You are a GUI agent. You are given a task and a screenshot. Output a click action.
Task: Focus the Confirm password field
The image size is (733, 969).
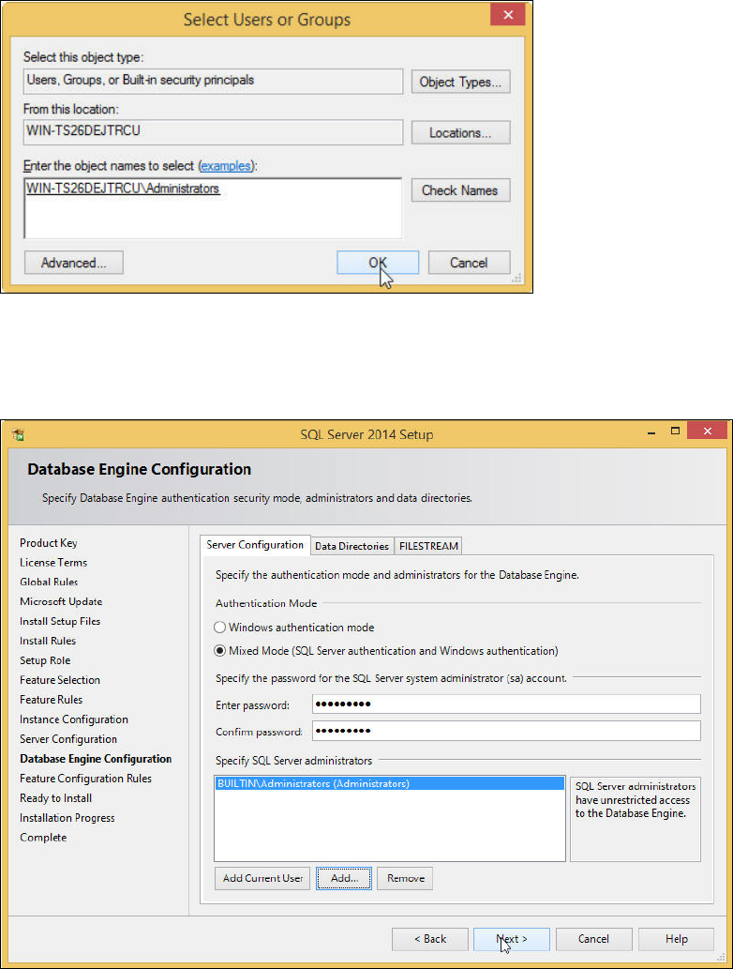(x=506, y=731)
